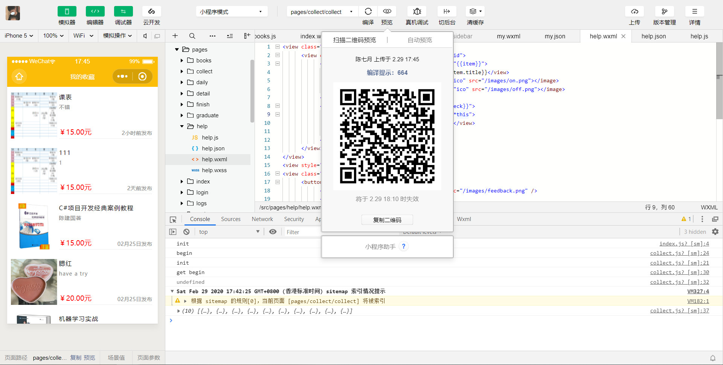Click the user avatar picture
This screenshot has width=723, height=365.
pyautogui.click(x=13, y=13)
